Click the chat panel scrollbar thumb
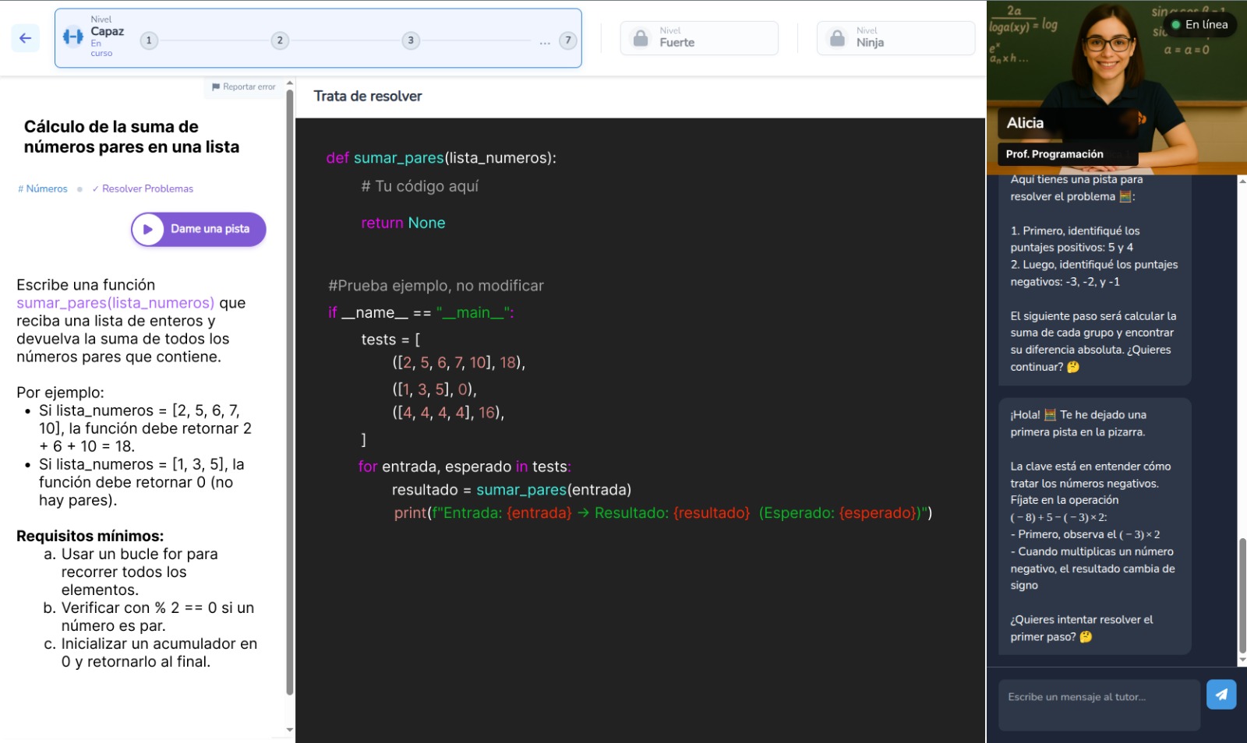The height and width of the screenshot is (743, 1247). pos(1242,595)
